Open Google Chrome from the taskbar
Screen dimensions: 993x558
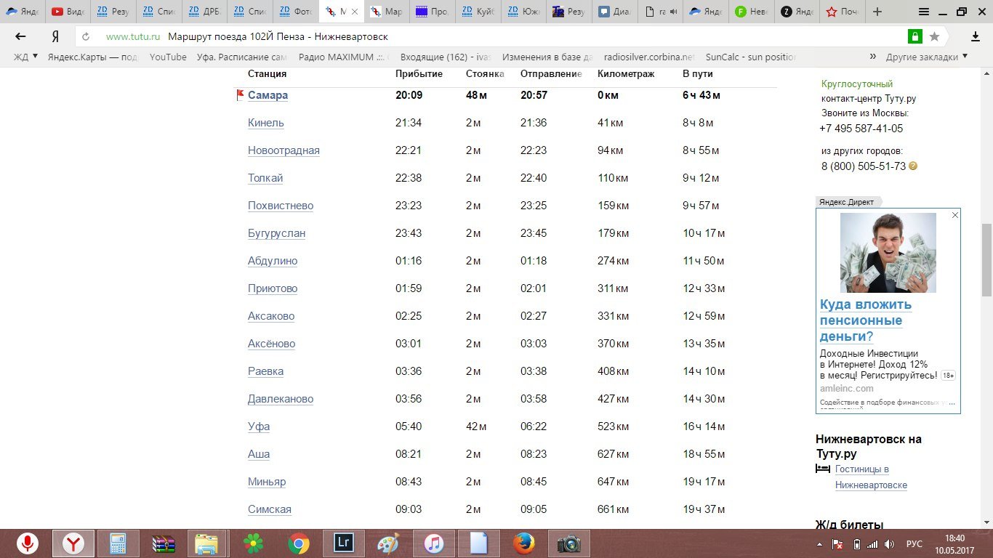coord(298,543)
